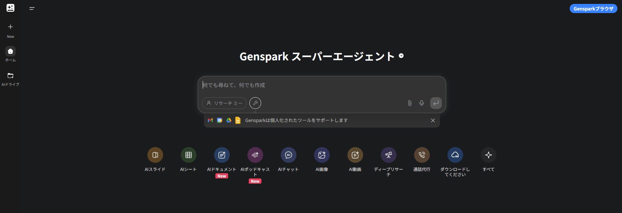Start voice input with the microphone icon

422,103
